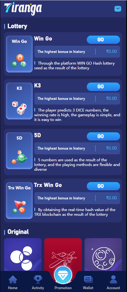The width and height of the screenshot is (127, 292).
Task: Click GO button for Trx Win Go
Action: point(103,186)
